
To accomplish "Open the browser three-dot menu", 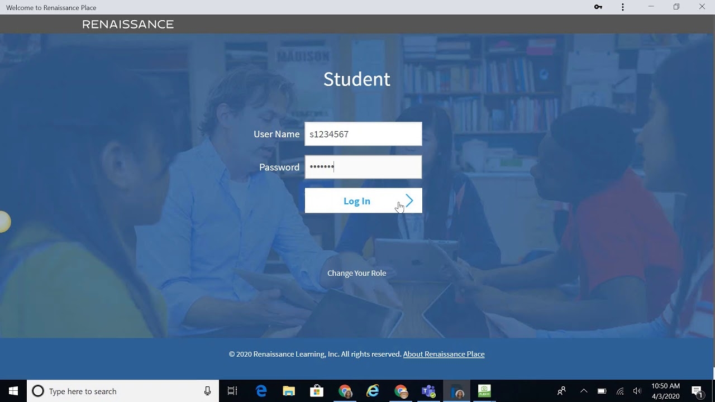I will pos(623,7).
